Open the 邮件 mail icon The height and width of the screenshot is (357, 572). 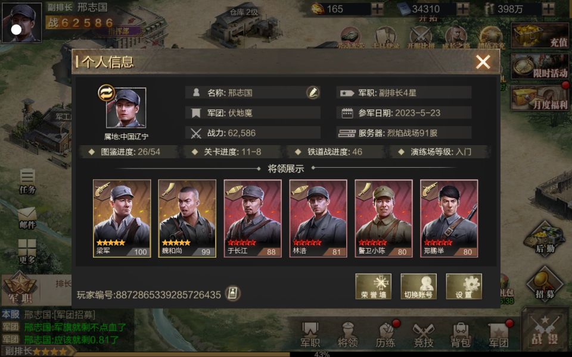point(27,218)
